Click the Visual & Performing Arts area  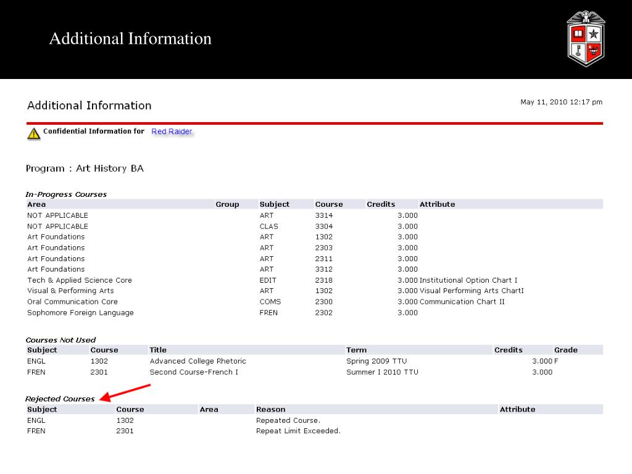70,291
